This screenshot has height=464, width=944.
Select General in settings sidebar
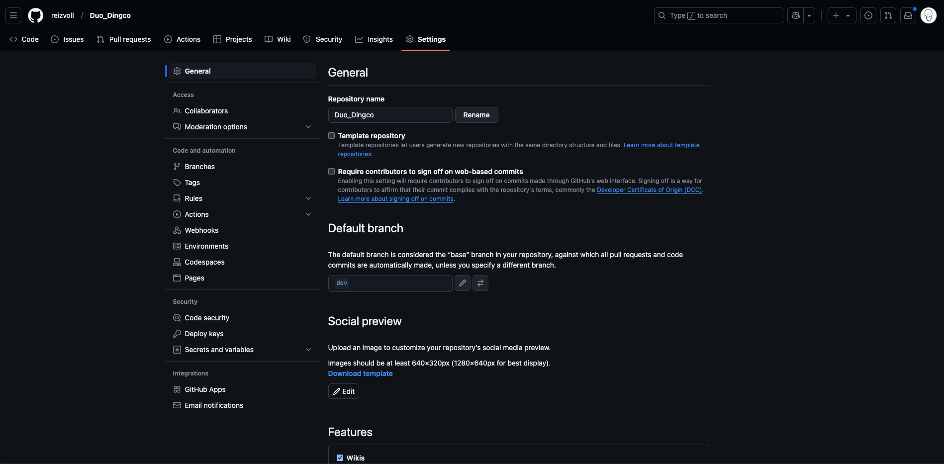pos(243,71)
